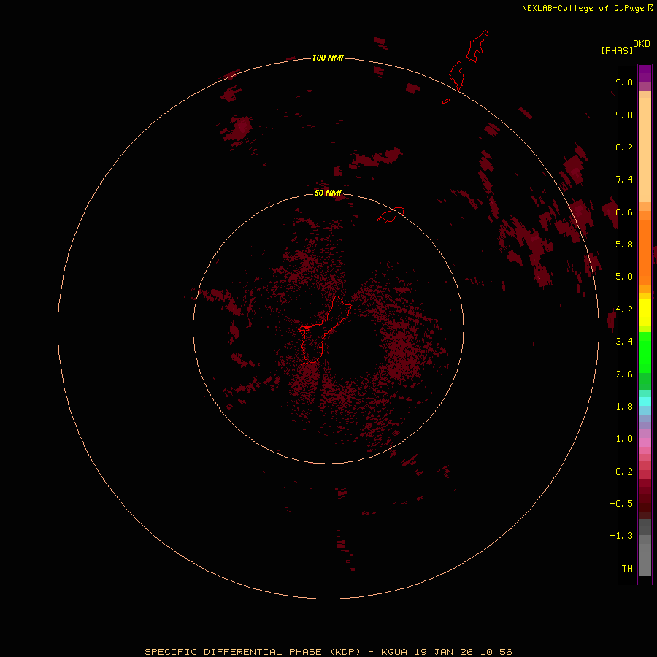The image size is (657, 657).
Task: Click the 0.2 legend value
Action: click(x=624, y=472)
